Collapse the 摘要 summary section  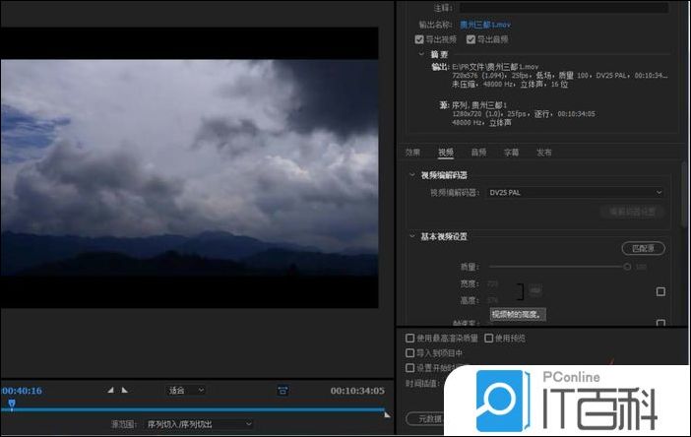pos(421,54)
